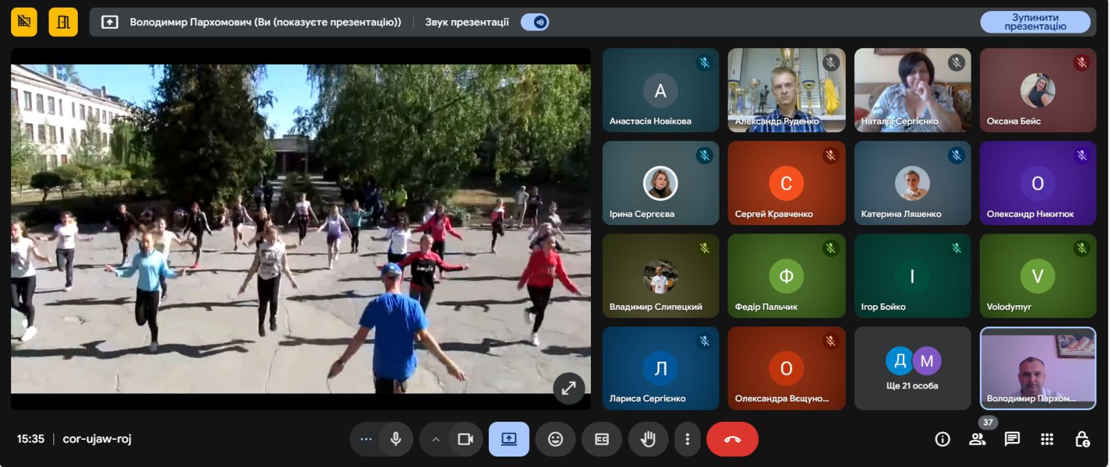Expand the shared presentation to fullscreen
The height and width of the screenshot is (467, 1111).
(569, 388)
